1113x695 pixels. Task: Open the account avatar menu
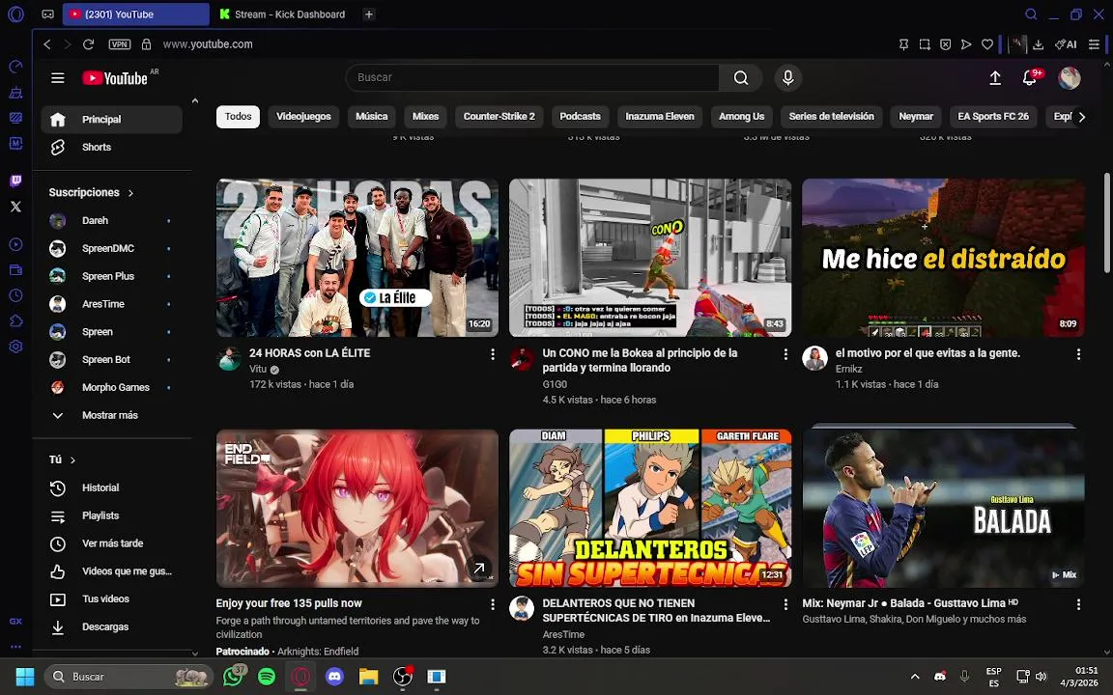pyautogui.click(x=1069, y=78)
